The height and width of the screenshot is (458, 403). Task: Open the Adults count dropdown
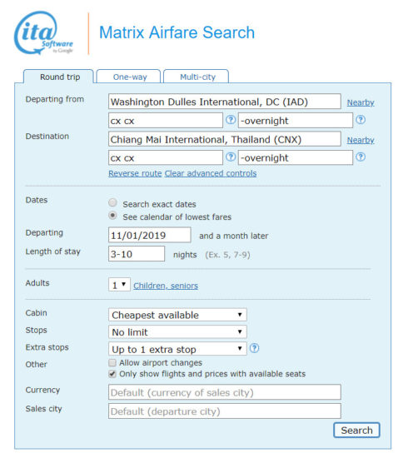pyautogui.click(x=119, y=285)
